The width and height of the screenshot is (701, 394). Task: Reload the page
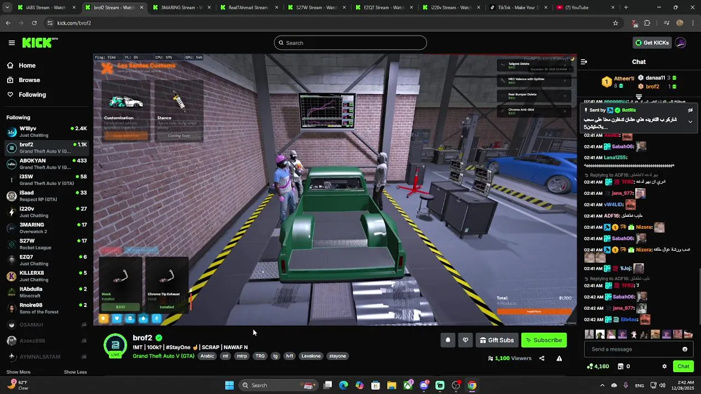(x=34, y=23)
